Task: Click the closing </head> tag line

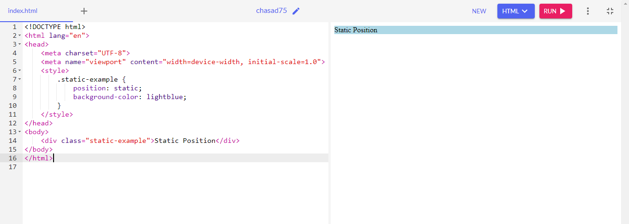Action: (39, 123)
